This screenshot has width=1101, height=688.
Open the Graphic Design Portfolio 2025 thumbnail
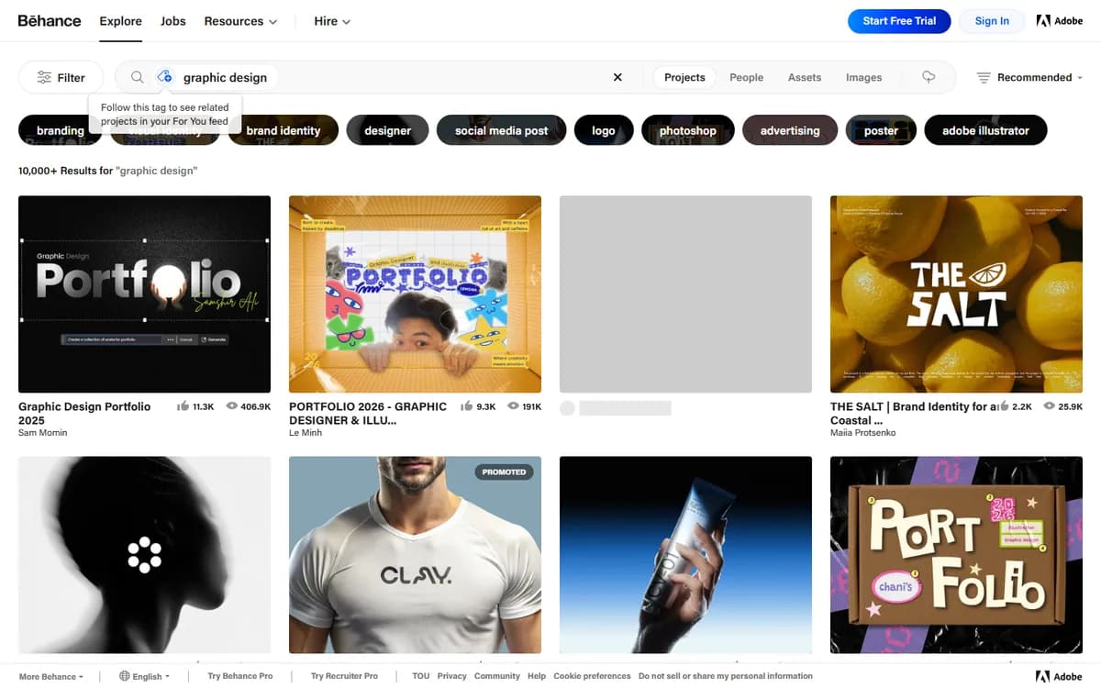coord(144,294)
